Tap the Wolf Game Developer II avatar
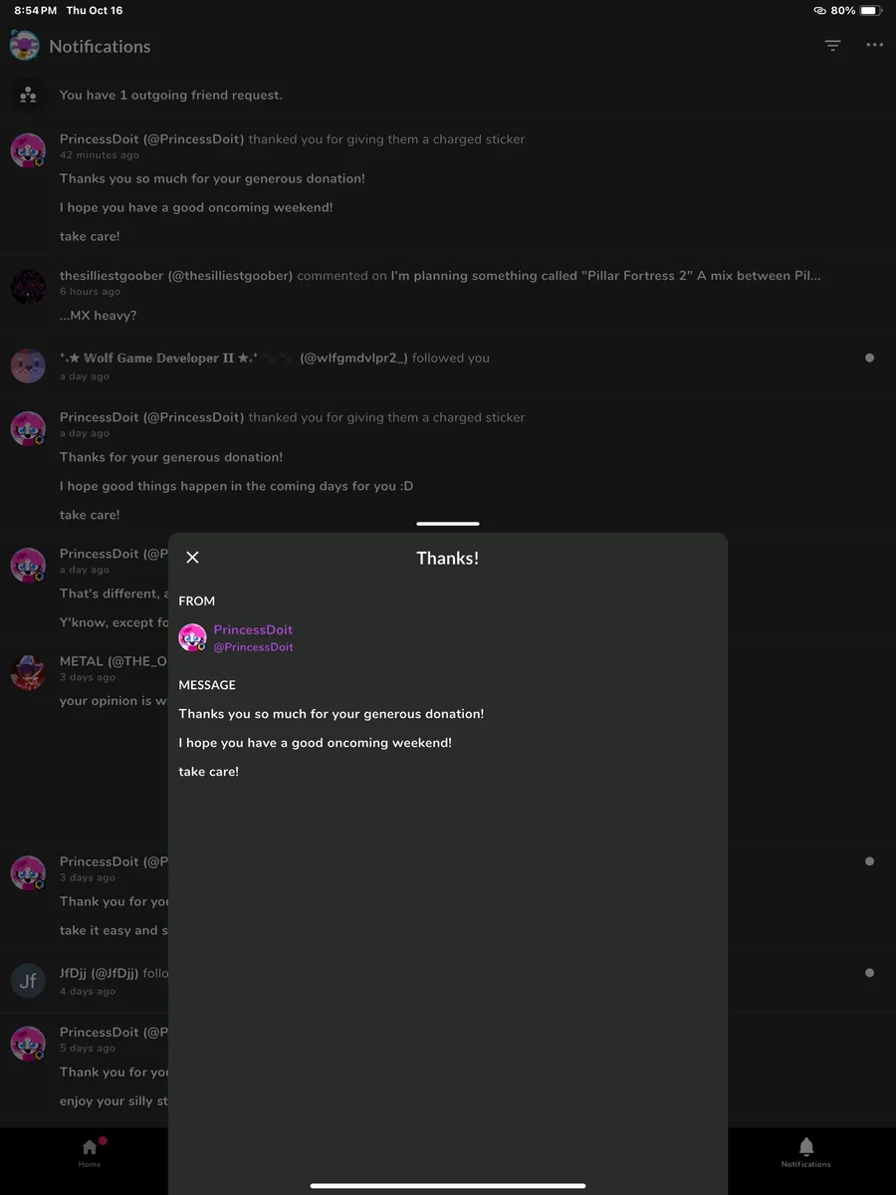The width and height of the screenshot is (896, 1195). 28,365
